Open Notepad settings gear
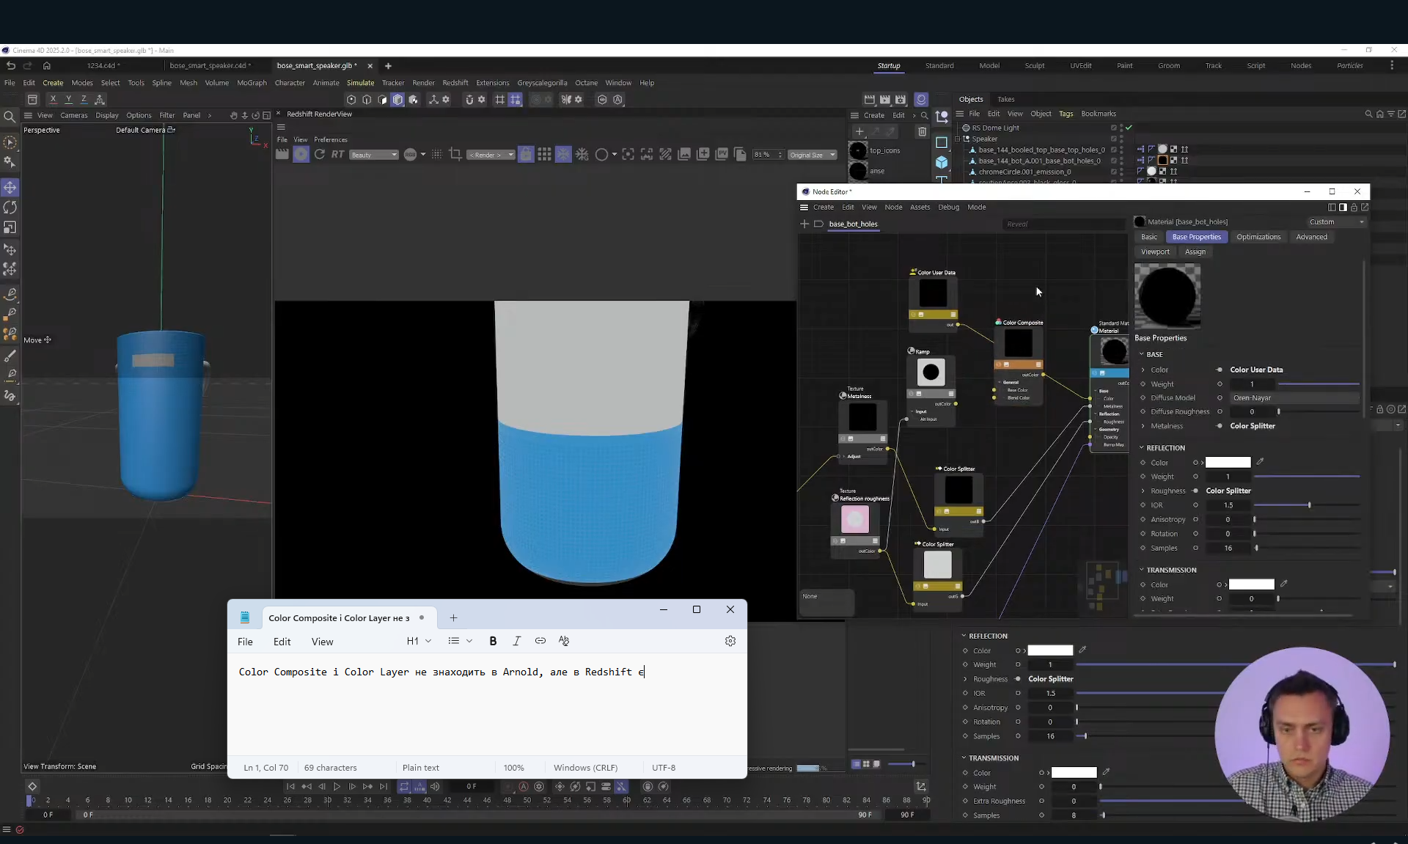 pyautogui.click(x=730, y=641)
